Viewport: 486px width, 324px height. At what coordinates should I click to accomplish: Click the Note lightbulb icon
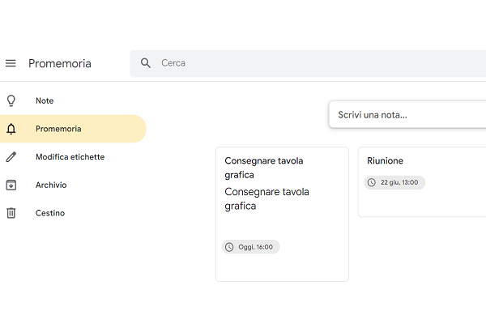tap(11, 100)
